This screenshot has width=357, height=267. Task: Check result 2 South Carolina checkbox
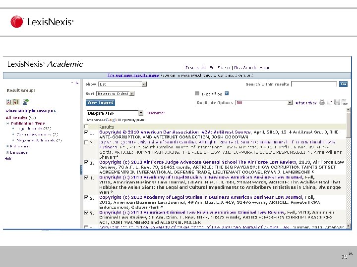(86, 142)
